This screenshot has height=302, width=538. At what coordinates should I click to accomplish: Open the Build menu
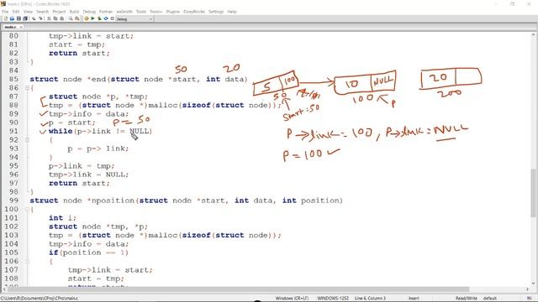point(74,12)
